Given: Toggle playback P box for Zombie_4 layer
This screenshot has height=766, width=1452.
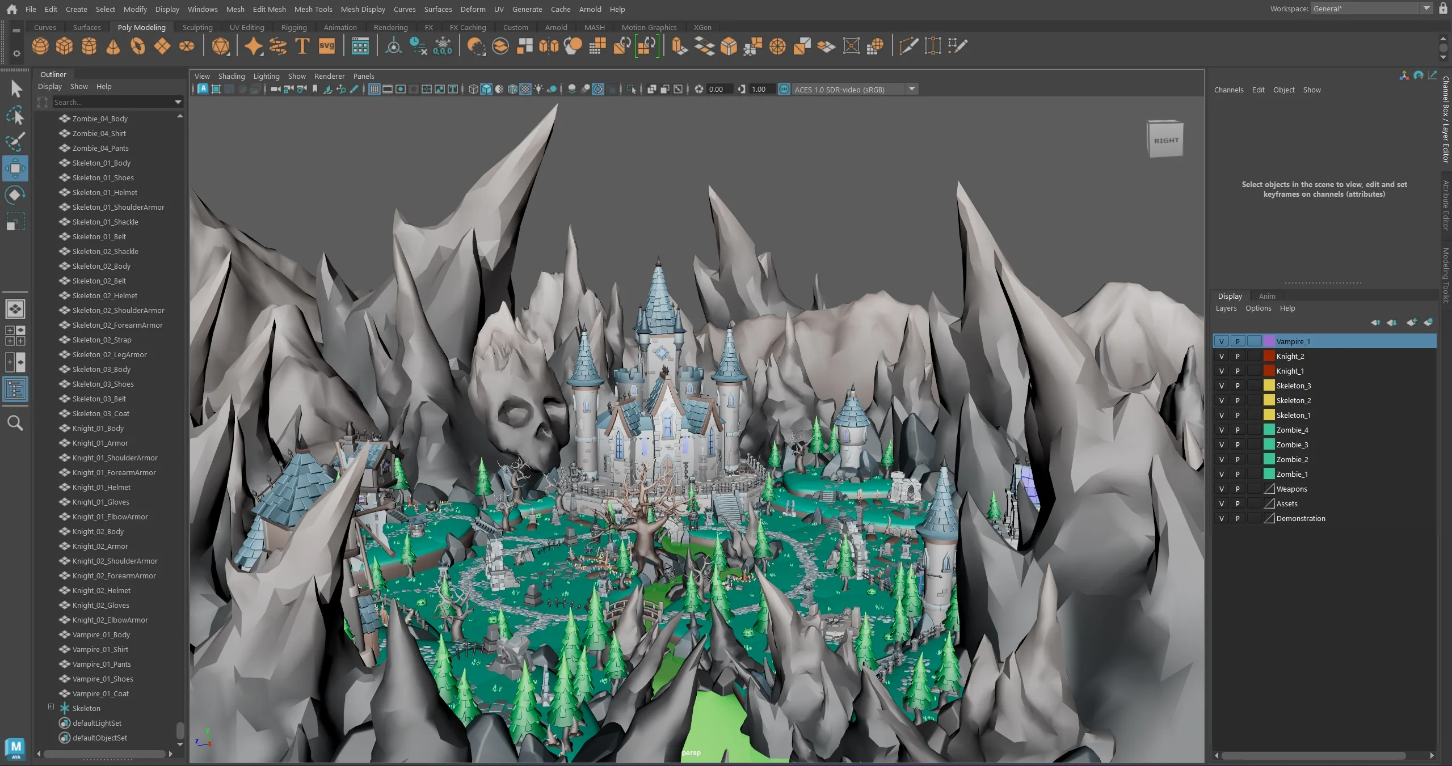Looking at the screenshot, I should (1238, 430).
